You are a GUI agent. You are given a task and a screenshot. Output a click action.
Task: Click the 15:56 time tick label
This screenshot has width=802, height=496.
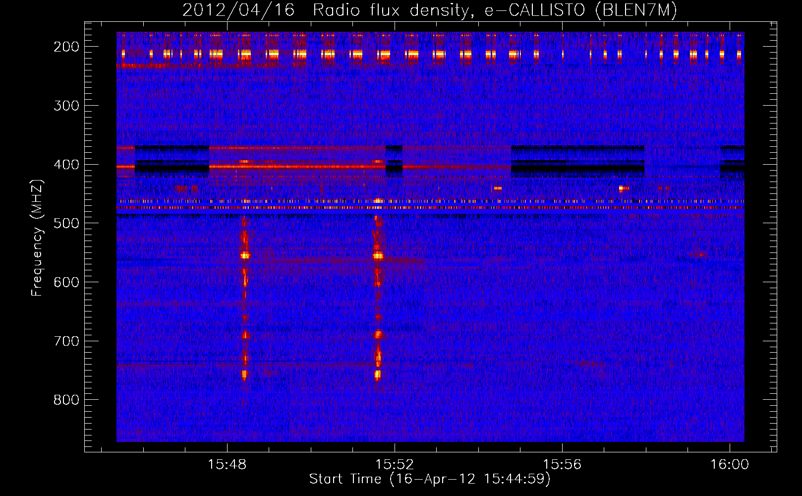(x=562, y=465)
